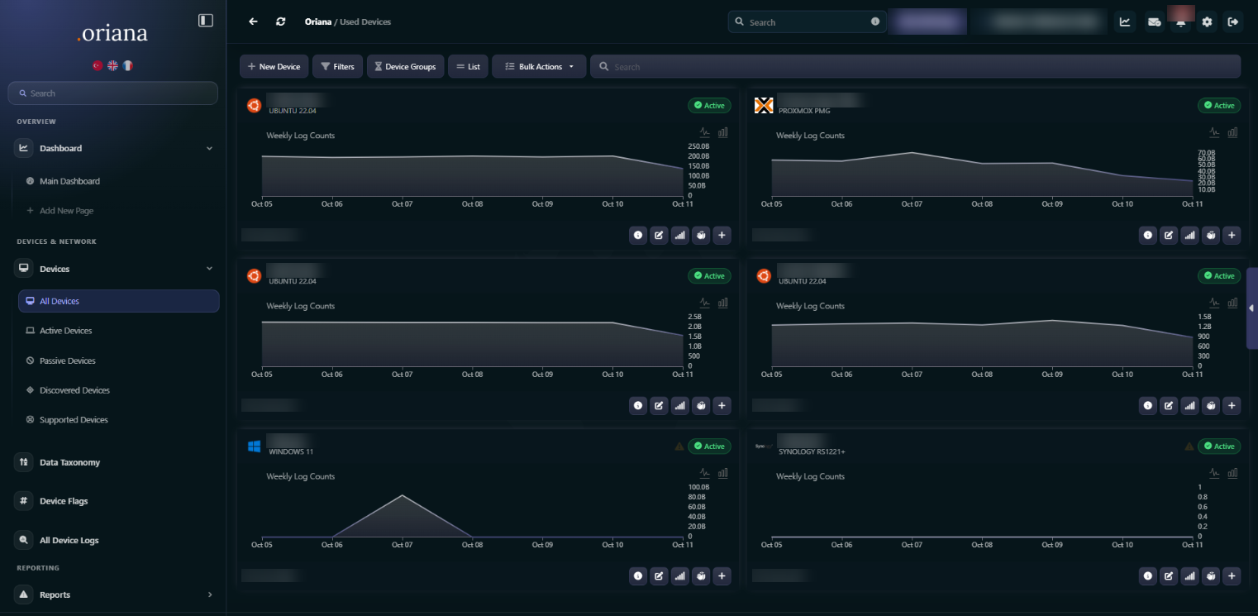This screenshot has height=616, width=1258.
Task: Expand the Reports section chevron
Action: (209, 595)
